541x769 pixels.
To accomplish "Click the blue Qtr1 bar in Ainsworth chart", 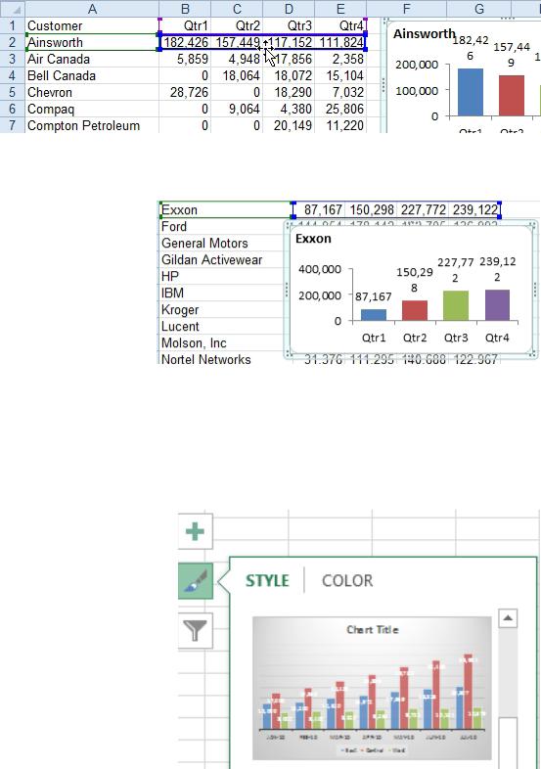I will point(470,92).
